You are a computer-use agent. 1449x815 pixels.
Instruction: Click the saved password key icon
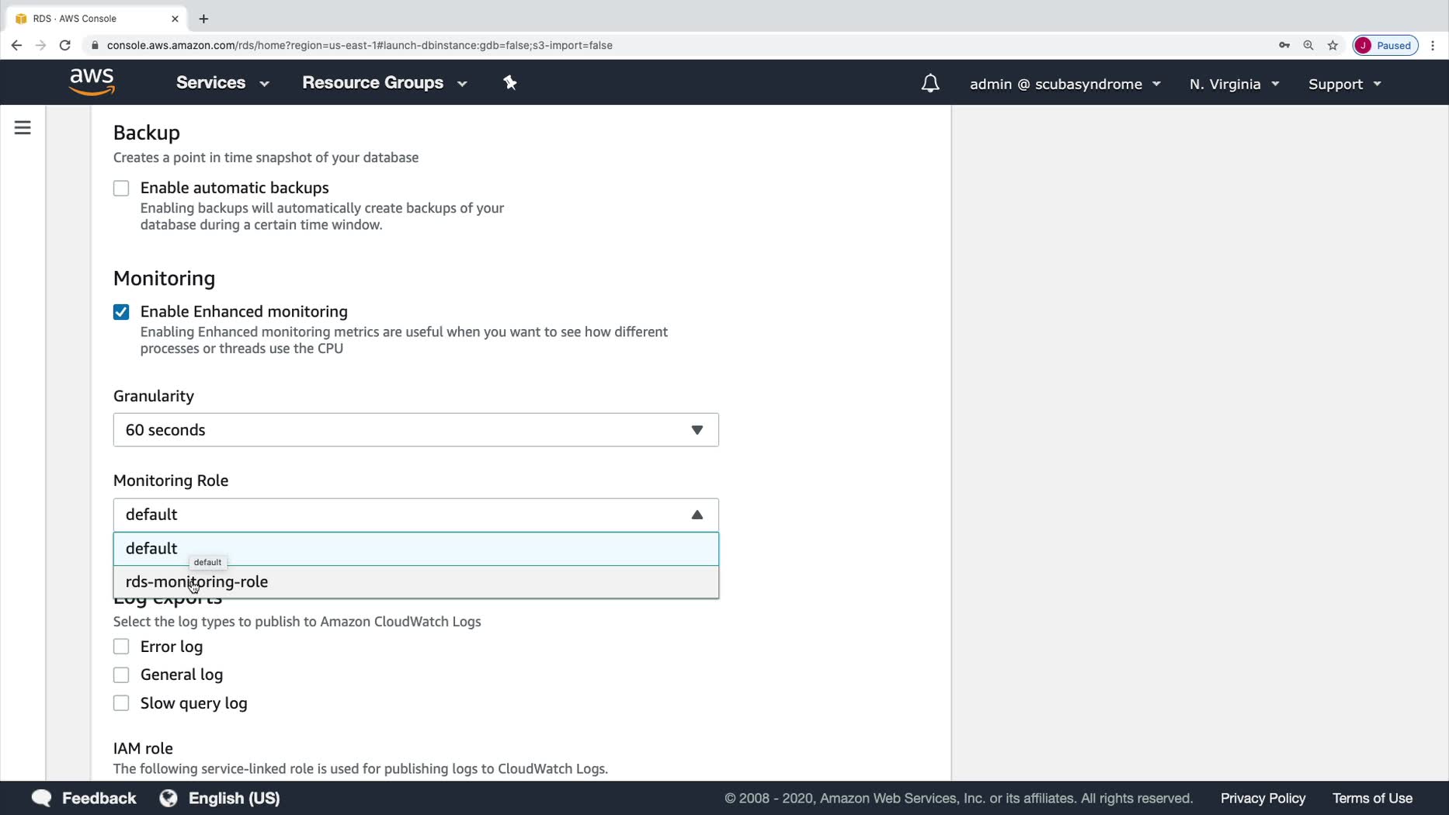point(1284,45)
